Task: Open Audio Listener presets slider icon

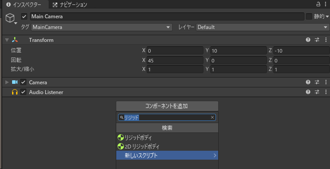Action: pos(317,92)
